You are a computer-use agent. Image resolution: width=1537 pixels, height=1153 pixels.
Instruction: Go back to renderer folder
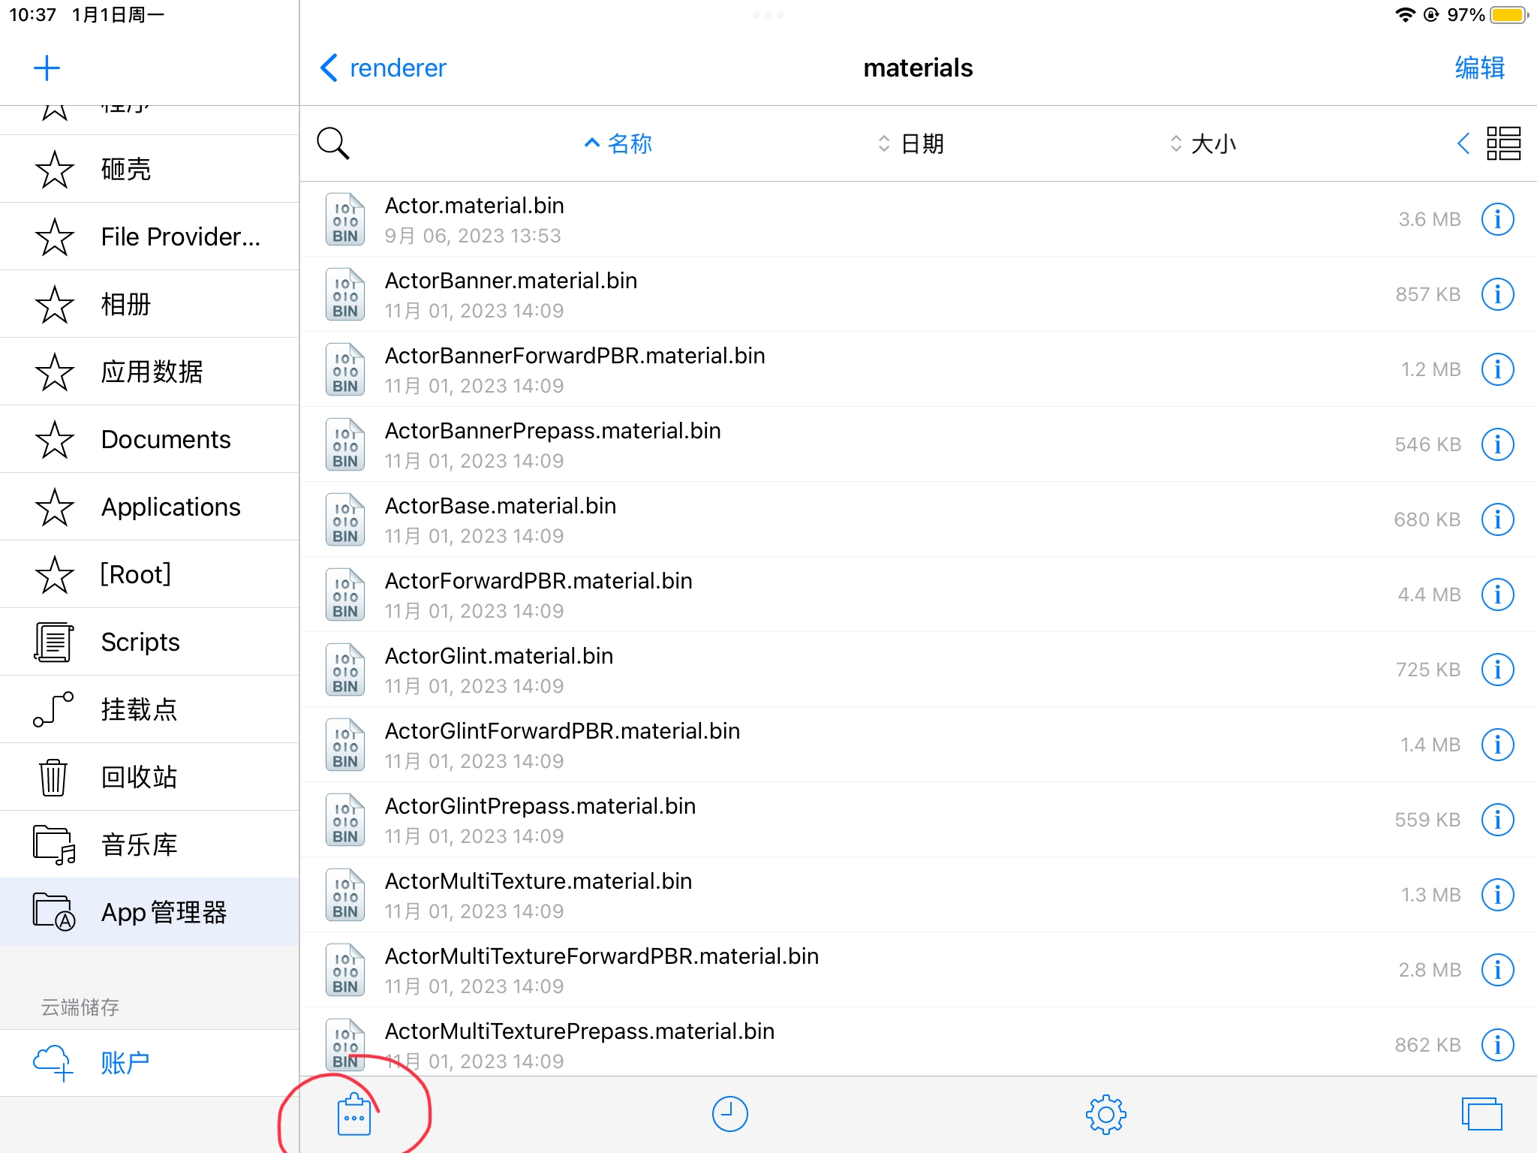[x=383, y=68]
